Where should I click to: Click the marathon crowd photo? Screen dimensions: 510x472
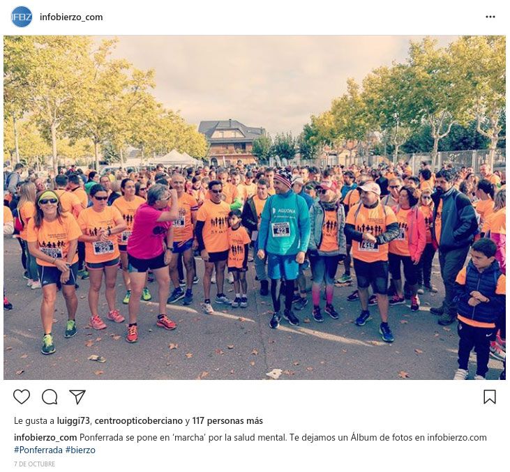click(255, 207)
